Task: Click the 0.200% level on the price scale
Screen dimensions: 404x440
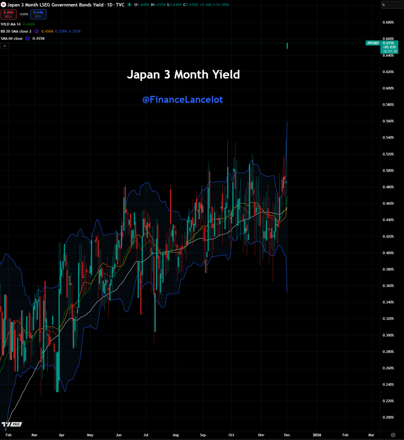Action: pos(388,417)
